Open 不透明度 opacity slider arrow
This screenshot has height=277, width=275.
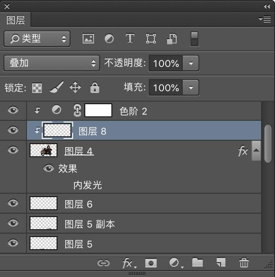click(191, 63)
